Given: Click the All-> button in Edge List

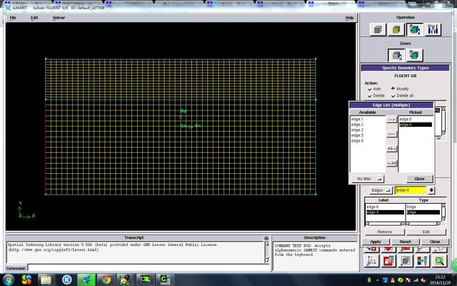Looking at the screenshot, I should click(x=391, y=149).
